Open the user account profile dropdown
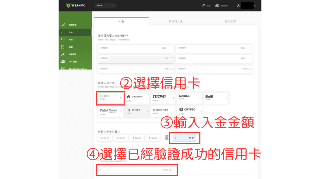Image resolution: width=320 pixels, height=179 pixels. click(246, 6)
